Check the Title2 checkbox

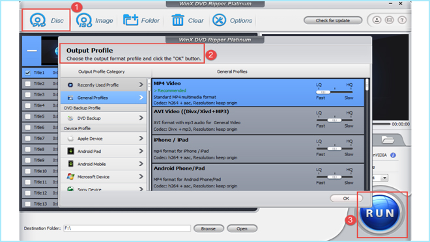28,84
